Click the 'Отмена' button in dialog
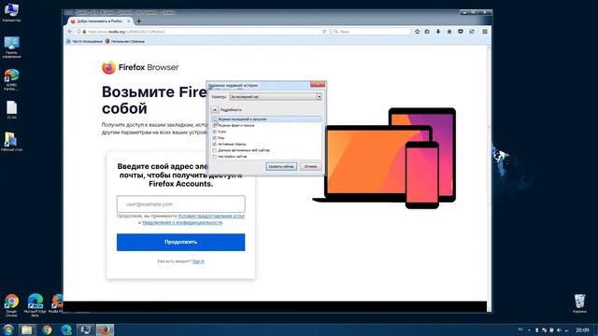 click(310, 166)
